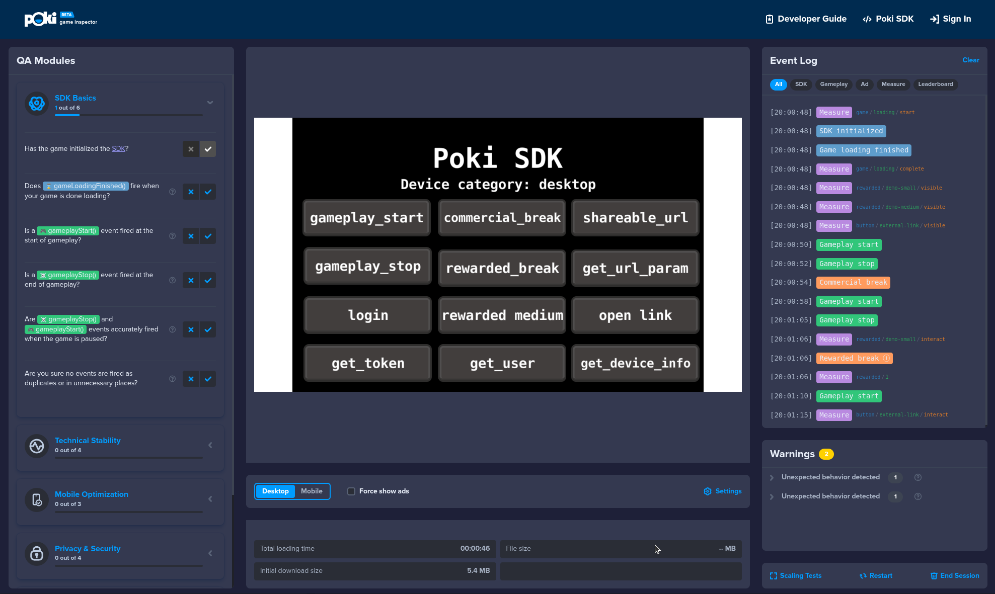Open help for paused game events question
This screenshot has width=995, height=594.
pos(172,329)
